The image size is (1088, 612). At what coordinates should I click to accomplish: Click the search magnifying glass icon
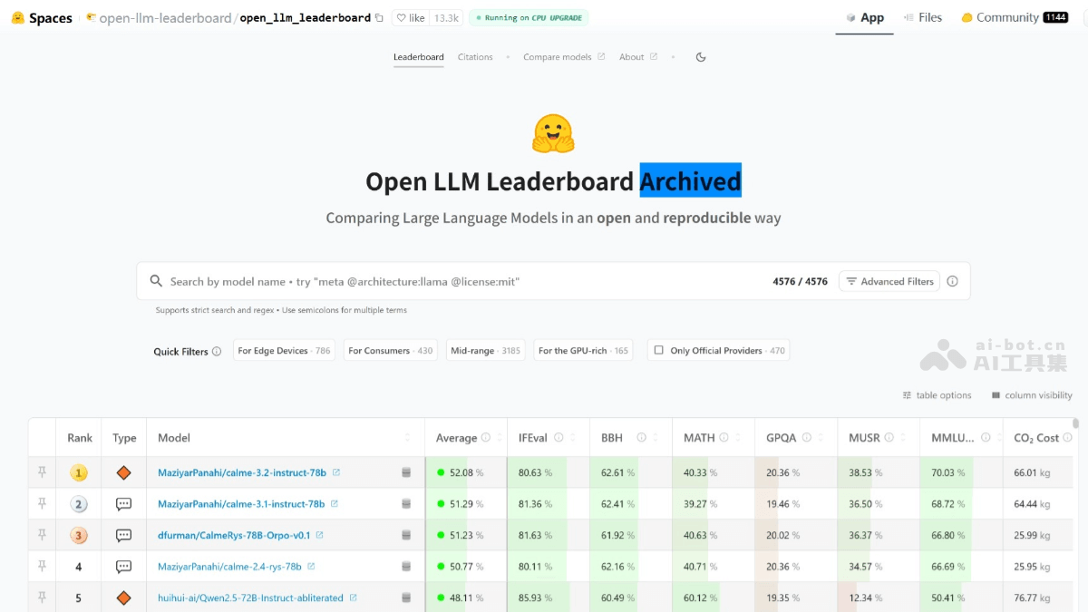coord(155,281)
